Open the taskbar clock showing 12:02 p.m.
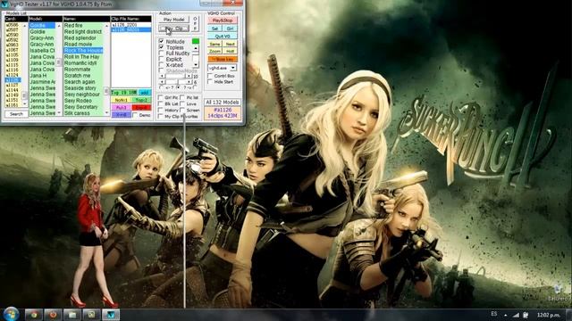Image resolution: width=572 pixels, height=321 pixels. click(x=548, y=315)
